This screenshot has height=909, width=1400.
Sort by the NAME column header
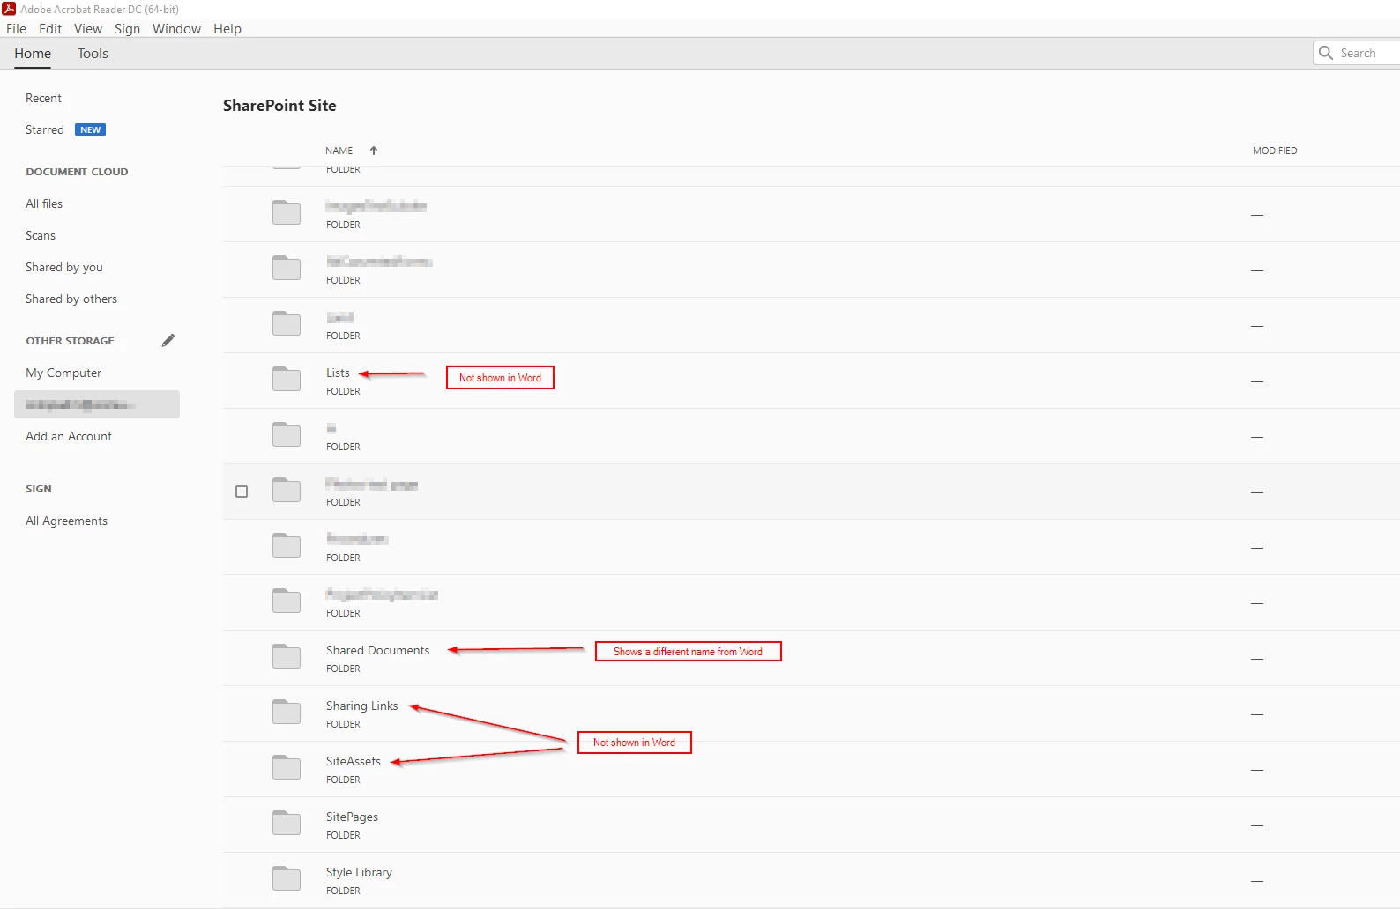click(x=339, y=151)
